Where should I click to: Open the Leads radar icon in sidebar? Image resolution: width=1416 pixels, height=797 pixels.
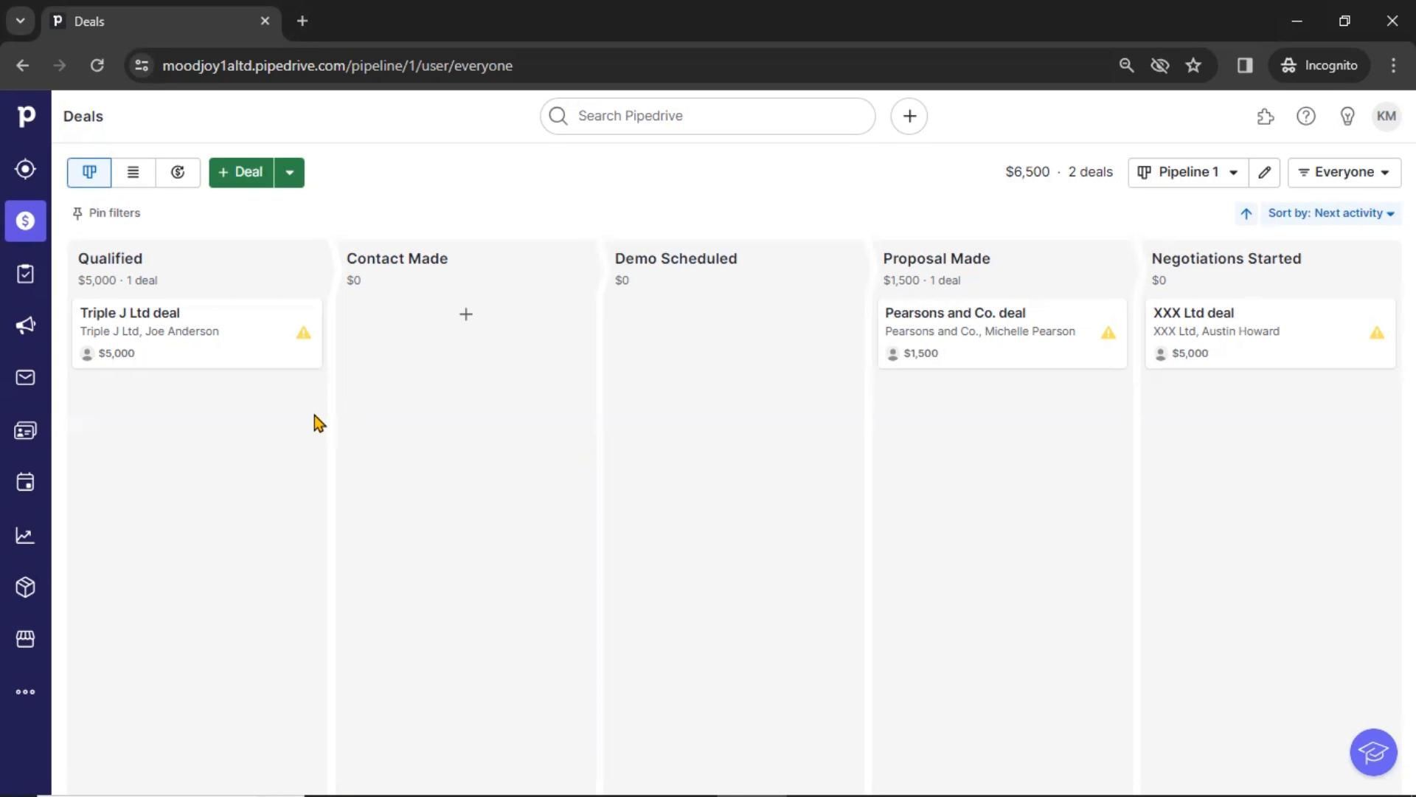click(x=25, y=169)
